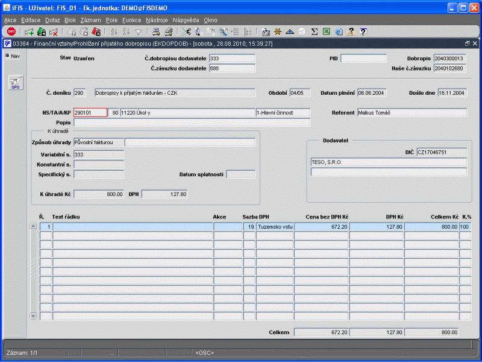Viewport: 482px width, 362px height.
Task: Click the Naše č.závazku field 2040102680
Action: (449, 68)
